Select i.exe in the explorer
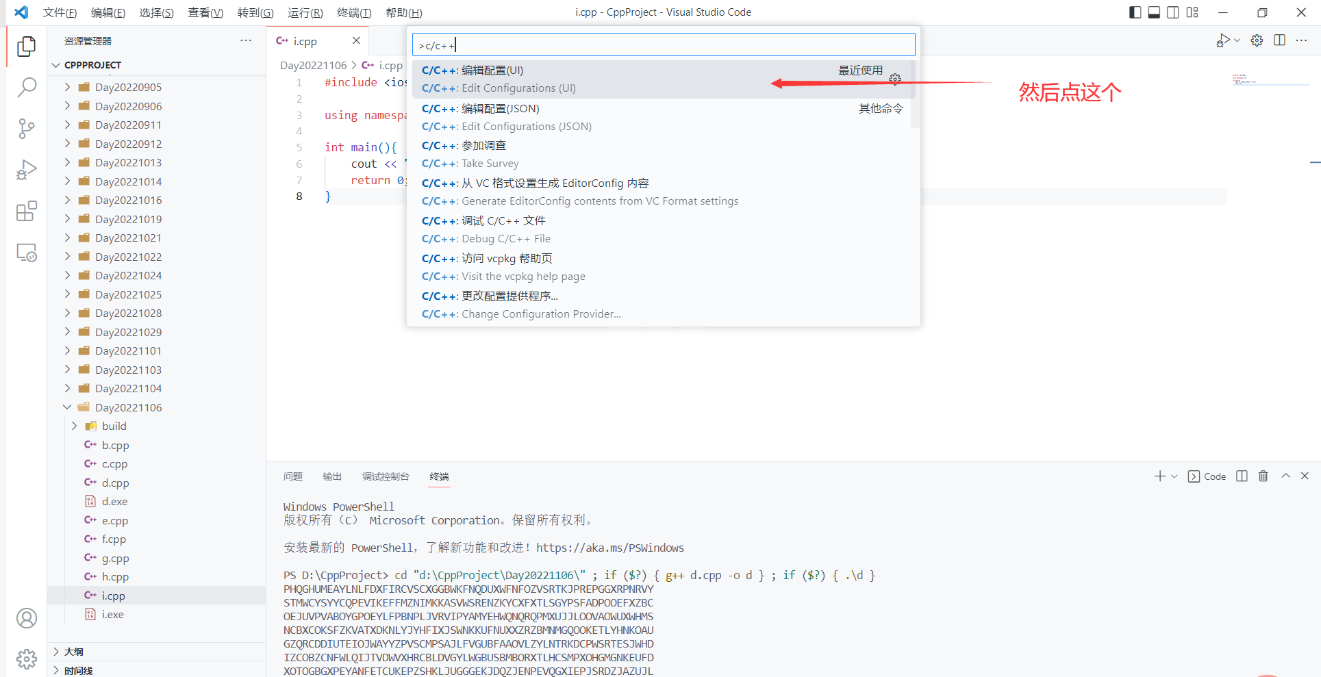This screenshot has width=1321, height=677. 156,614
